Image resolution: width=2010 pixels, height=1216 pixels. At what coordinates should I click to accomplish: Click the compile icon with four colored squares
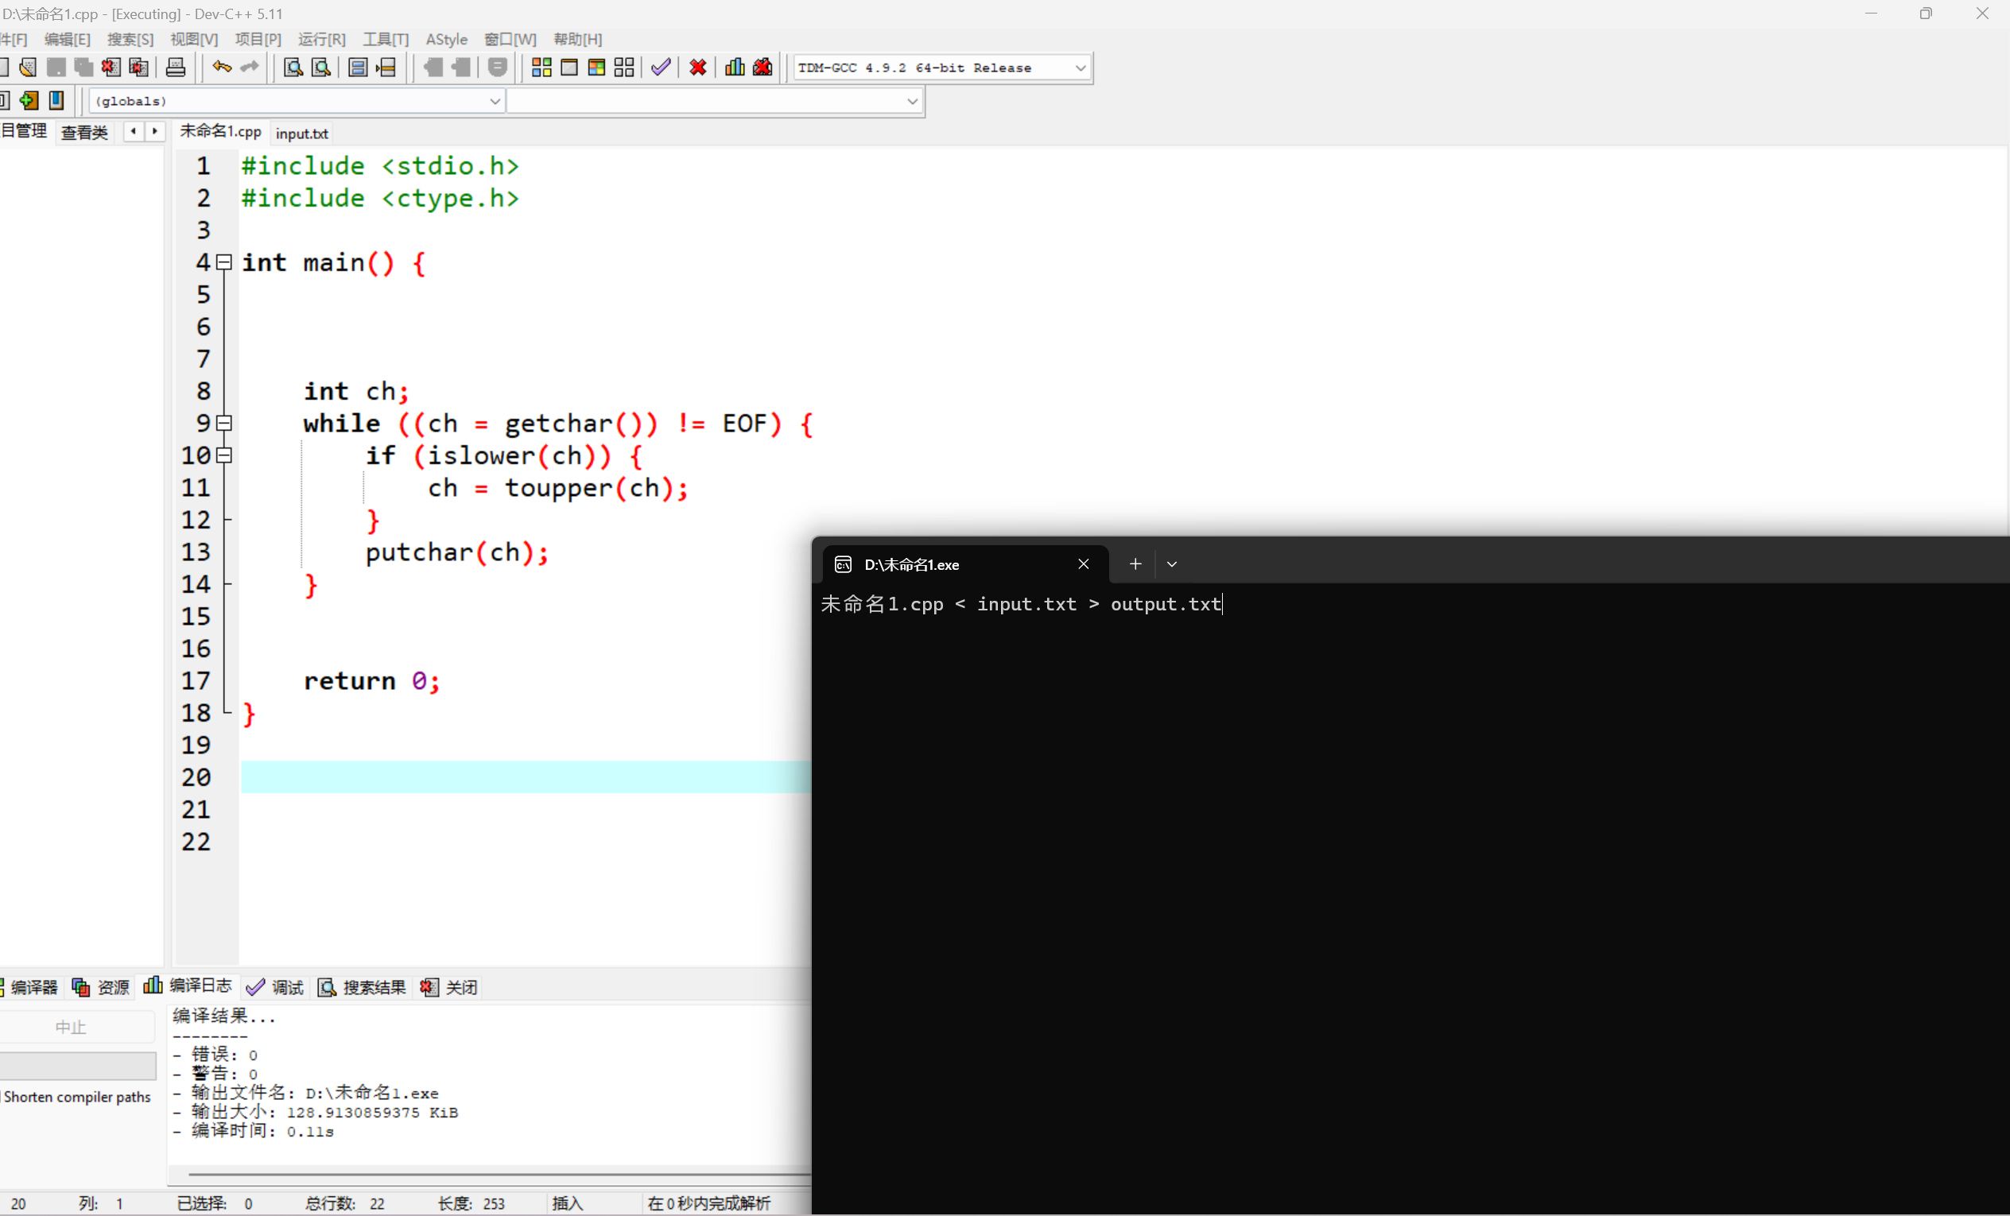[x=541, y=68]
